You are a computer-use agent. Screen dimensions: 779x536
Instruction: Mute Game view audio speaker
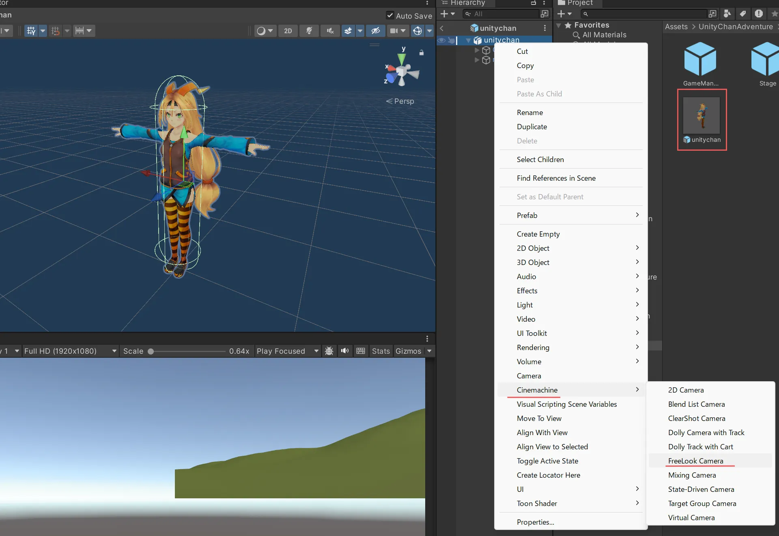(x=345, y=351)
